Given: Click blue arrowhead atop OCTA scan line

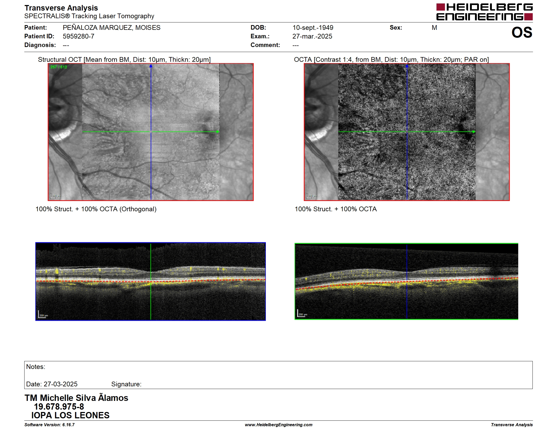Looking at the screenshot, I should (x=407, y=66).
